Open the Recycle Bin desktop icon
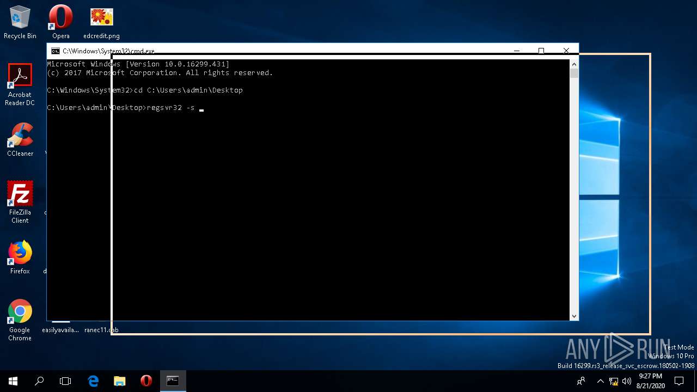697x392 pixels. pyautogui.click(x=20, y=23)
